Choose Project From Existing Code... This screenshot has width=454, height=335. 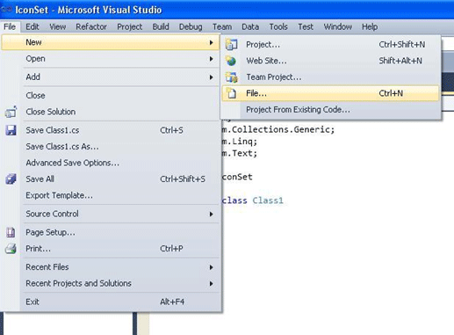coord(331,110)
